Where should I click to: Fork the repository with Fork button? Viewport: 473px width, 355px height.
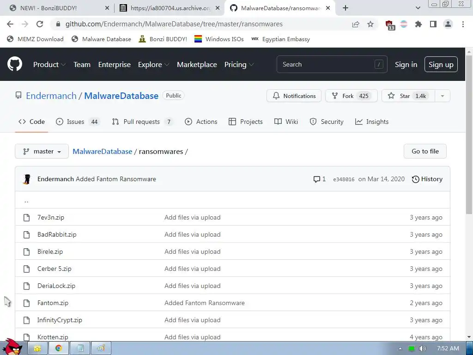click(351, 96)
